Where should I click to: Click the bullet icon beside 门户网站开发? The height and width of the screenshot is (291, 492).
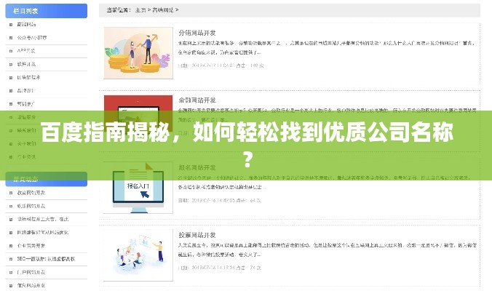tap(11, 273)
